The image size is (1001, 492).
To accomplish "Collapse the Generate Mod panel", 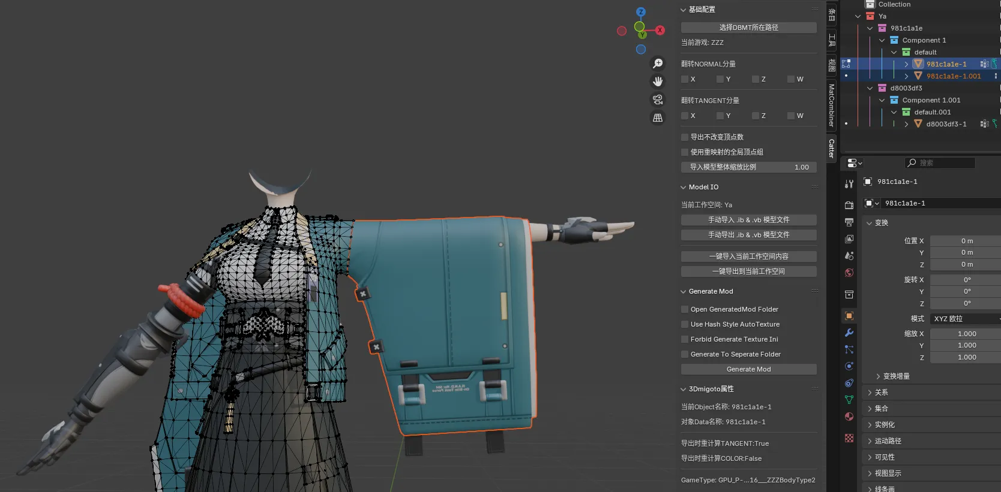I will 683,291.
